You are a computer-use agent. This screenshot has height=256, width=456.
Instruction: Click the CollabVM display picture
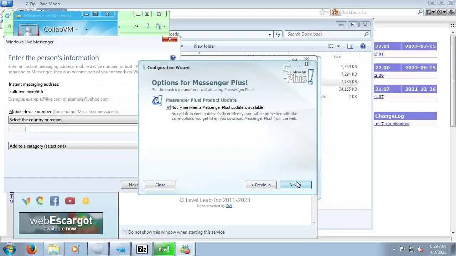point(28,31)
